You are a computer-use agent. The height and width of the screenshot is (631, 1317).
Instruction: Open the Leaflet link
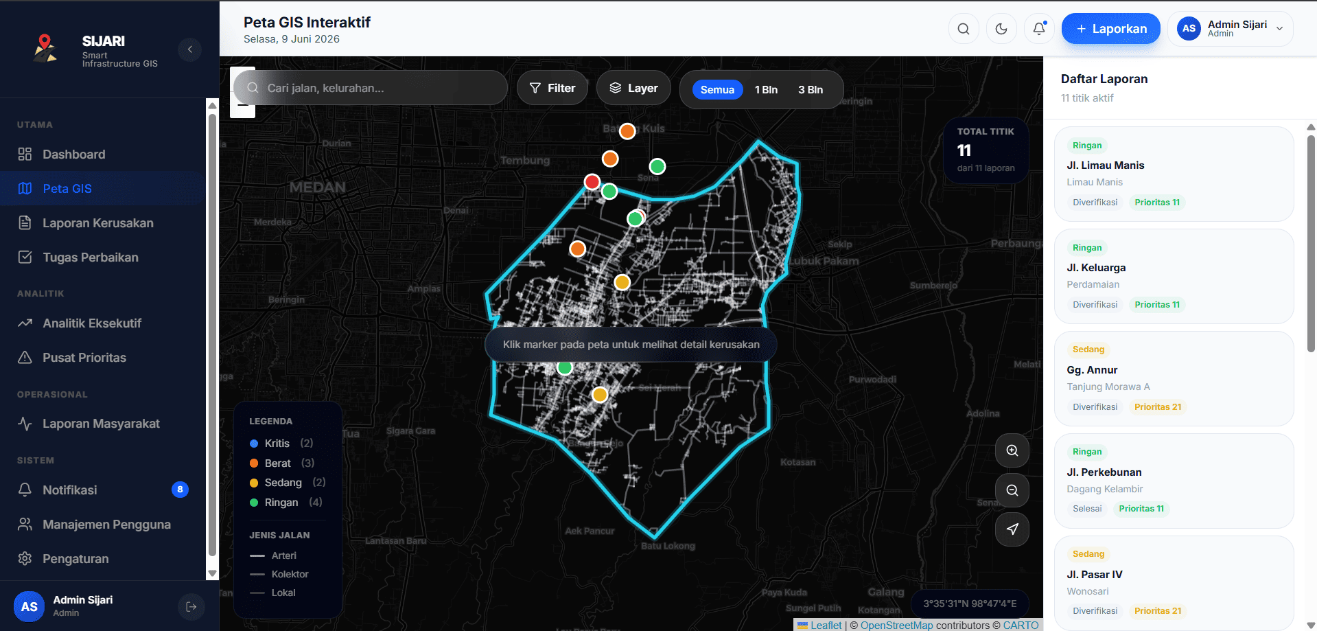(x=826, y=626)
